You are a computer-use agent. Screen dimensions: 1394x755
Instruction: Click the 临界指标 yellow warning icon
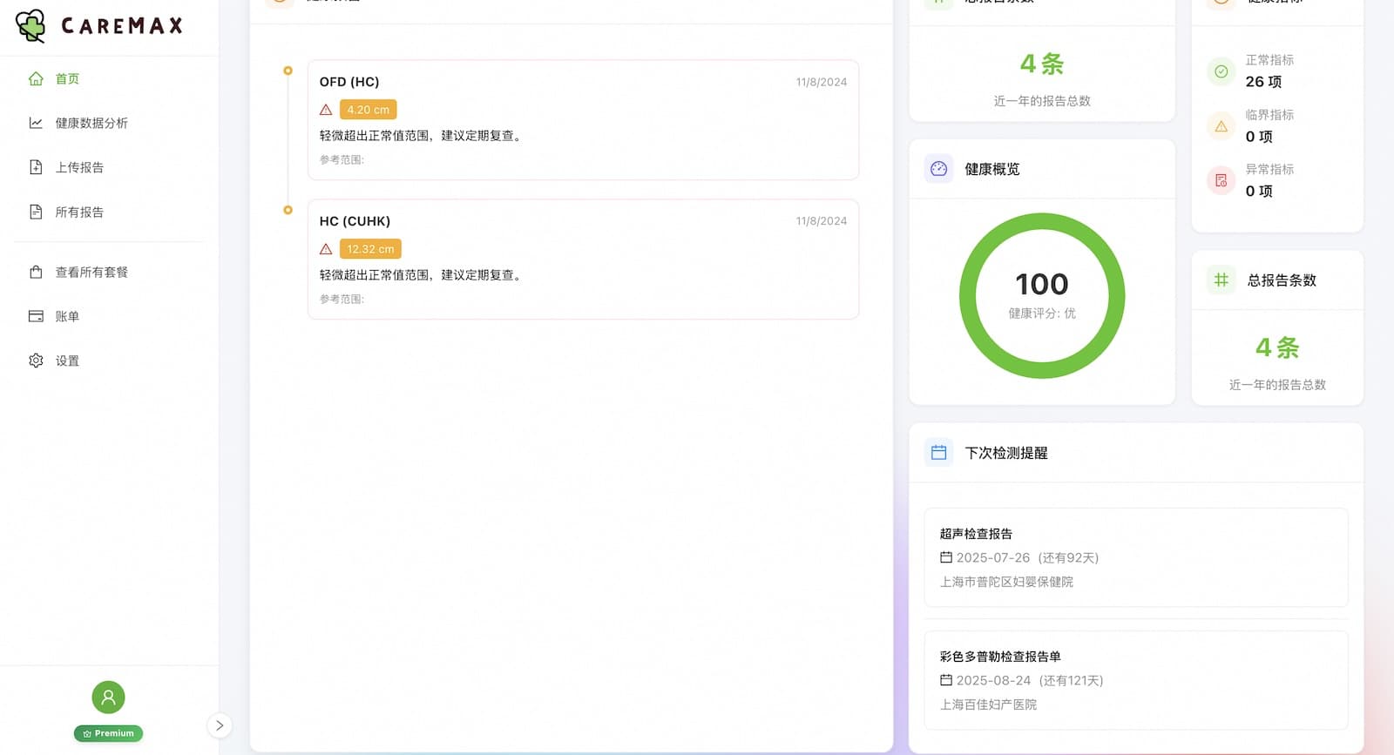point(1221,126)
